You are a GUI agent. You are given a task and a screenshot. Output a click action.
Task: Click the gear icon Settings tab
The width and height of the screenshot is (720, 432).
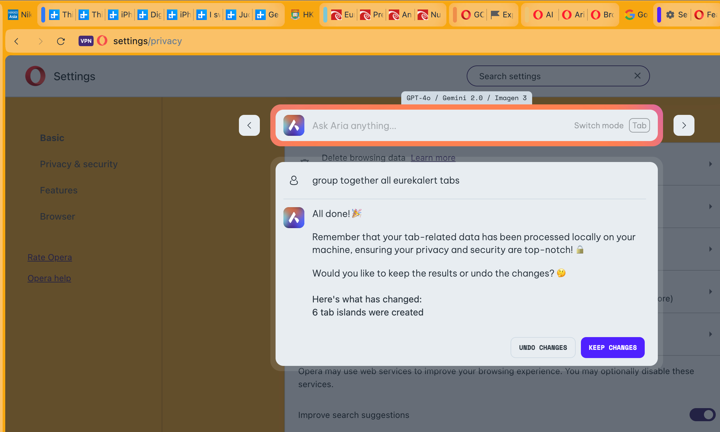coord(671,14)
